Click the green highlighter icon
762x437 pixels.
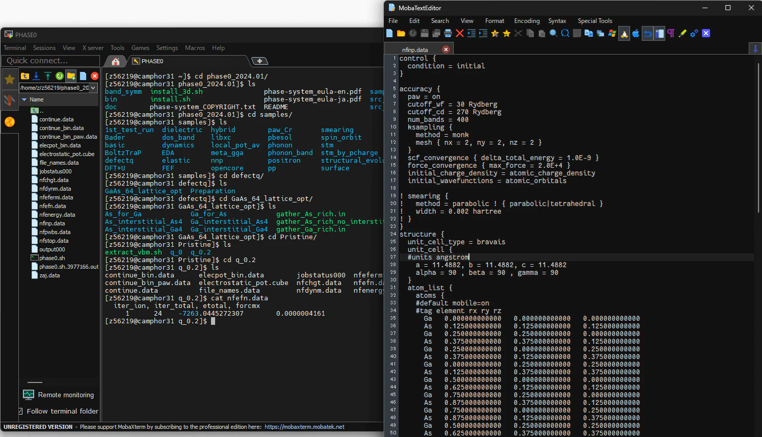[682, 33]
